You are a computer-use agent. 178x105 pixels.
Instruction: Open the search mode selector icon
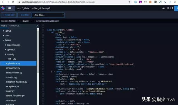click(11, 8)
